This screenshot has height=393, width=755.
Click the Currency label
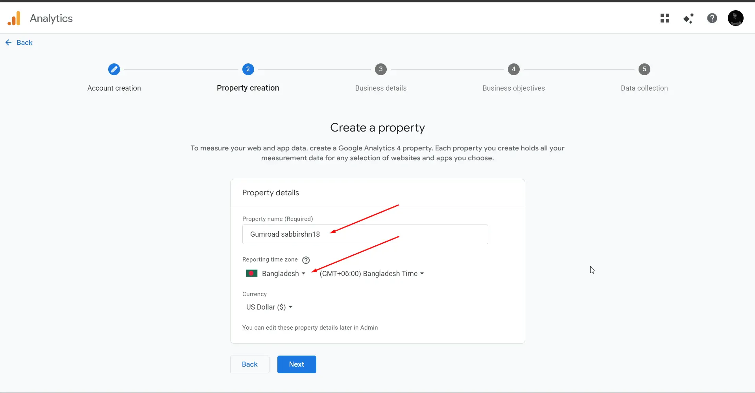point(255,294)
